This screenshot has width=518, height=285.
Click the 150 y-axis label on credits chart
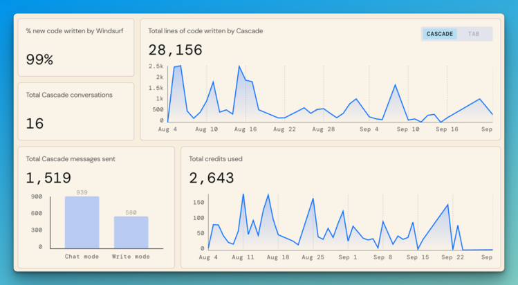click(x=198, y=203)
